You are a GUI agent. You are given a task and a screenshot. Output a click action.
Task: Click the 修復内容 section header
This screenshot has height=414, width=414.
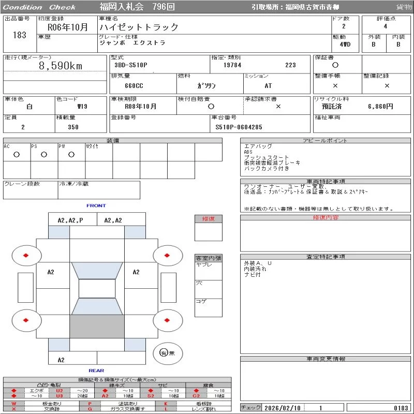click(326, 218)
